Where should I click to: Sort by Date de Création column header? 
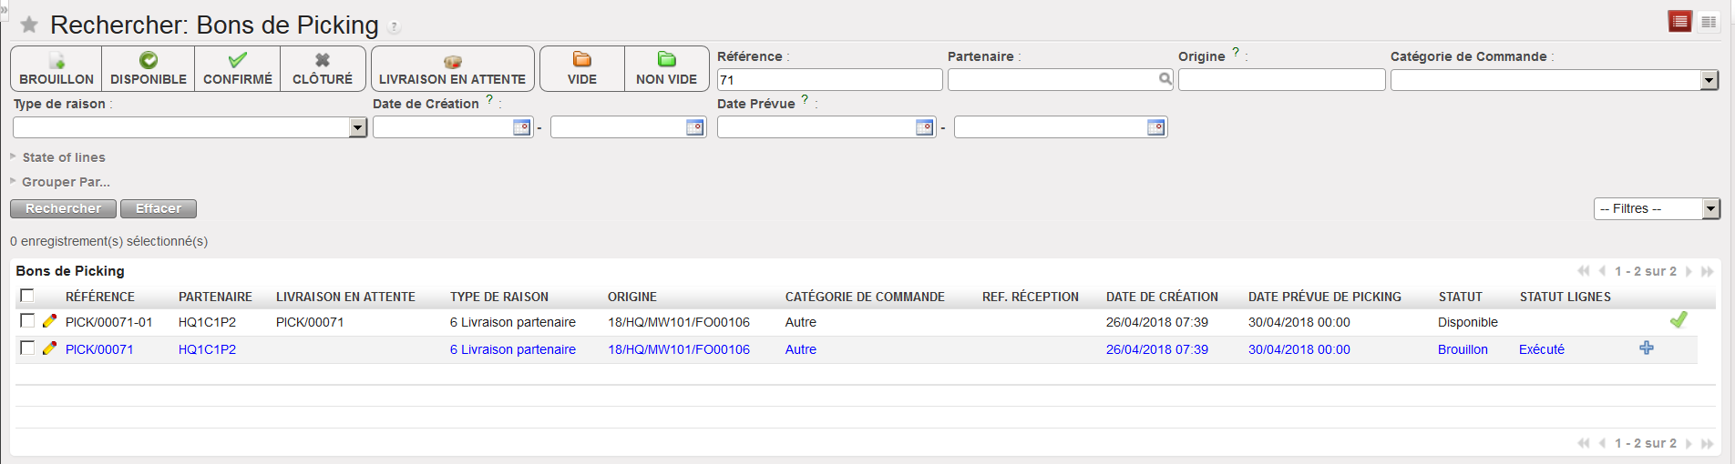(x=1162, y=297)
